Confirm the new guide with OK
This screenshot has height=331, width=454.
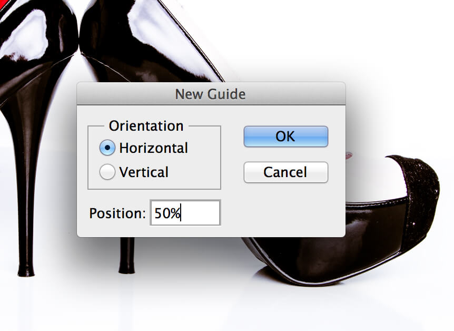[x=286, y=136]
